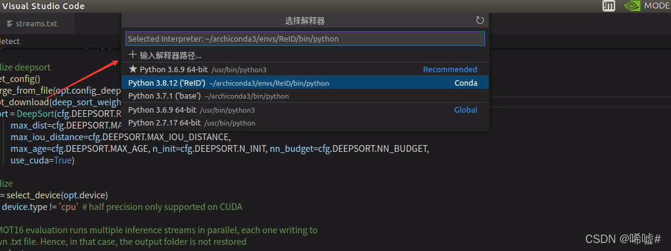Click the 'Global' label
Screen dimensions: 671x251
coord(465,110)
